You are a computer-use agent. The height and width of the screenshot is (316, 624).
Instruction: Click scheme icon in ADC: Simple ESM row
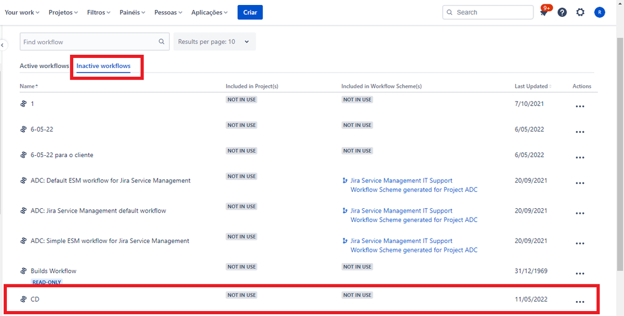345,241
